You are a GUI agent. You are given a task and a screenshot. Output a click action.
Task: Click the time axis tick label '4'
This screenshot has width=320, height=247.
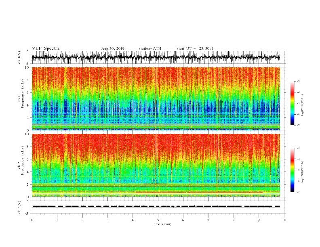pyautogui.click(x=133, y=220)
